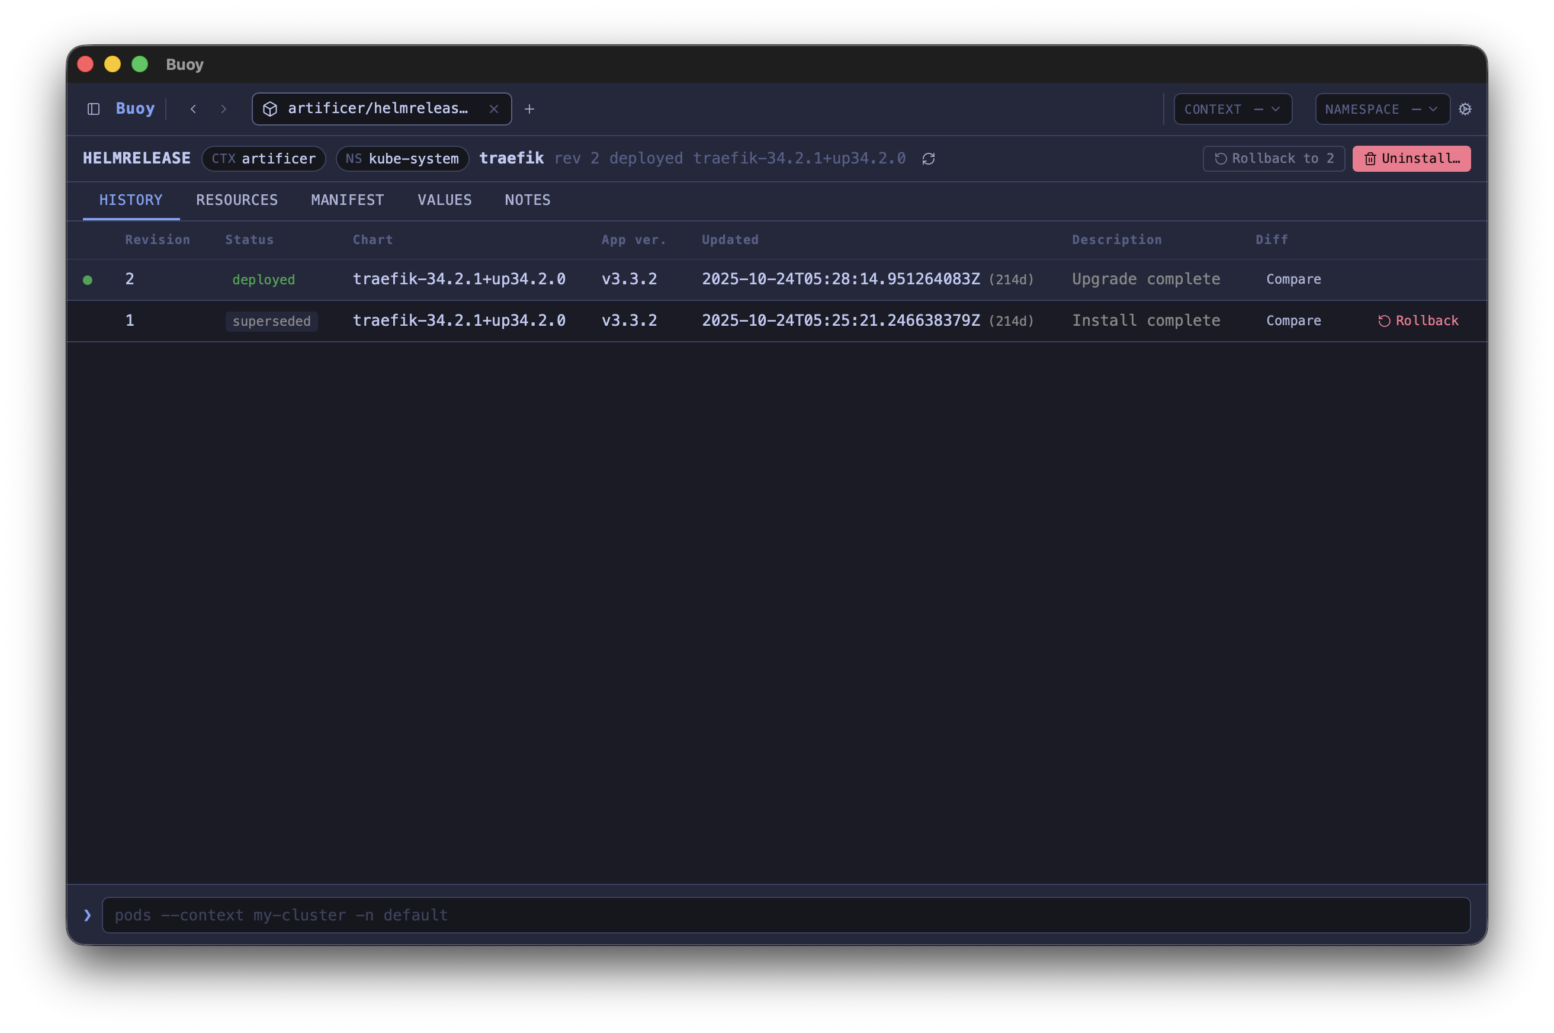1554x1033 pixels.
Task: Switch to the NOTES tab
Action: [x=528, y=200]
